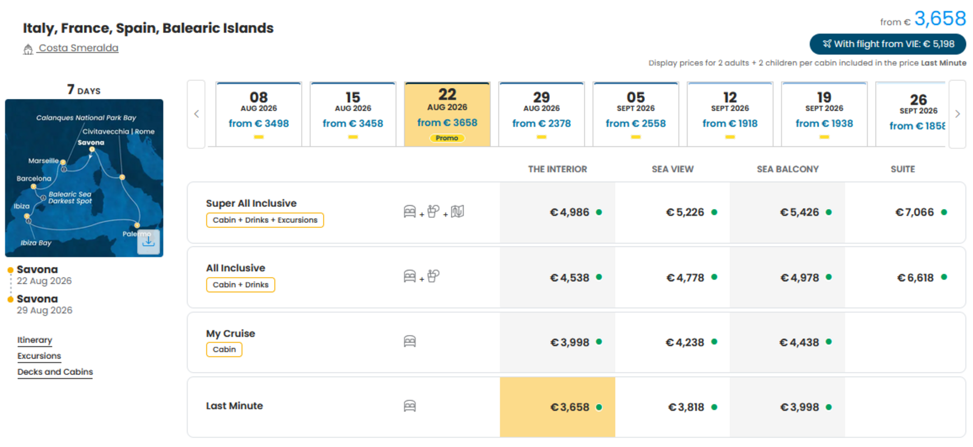973x447 pixels.
Task: Click the drinks icon in Super All Inclusive row
Action: (x=433, y=211)
